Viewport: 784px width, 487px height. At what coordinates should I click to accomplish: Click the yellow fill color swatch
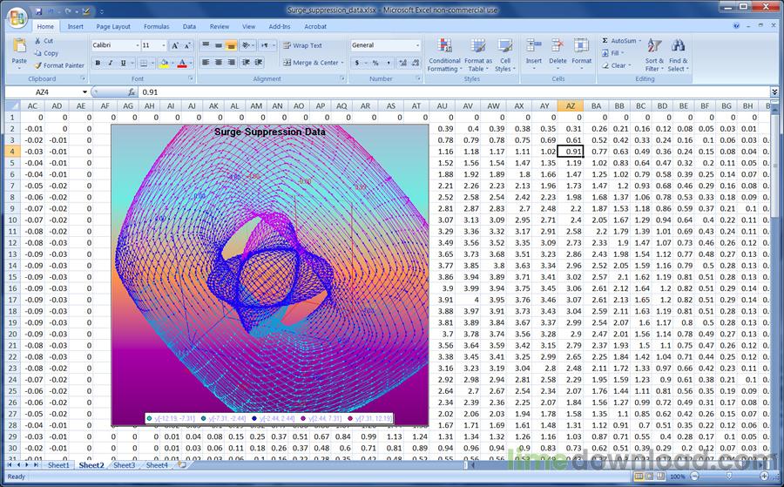click(x=164, y=63)
